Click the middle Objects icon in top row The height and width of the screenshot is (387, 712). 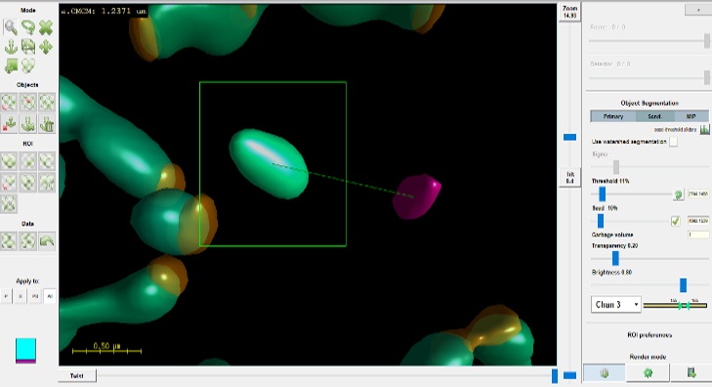tap(28, 103)
